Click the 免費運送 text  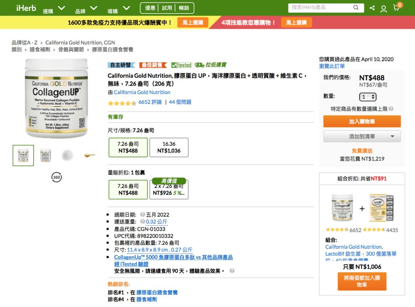coord(362,150)
